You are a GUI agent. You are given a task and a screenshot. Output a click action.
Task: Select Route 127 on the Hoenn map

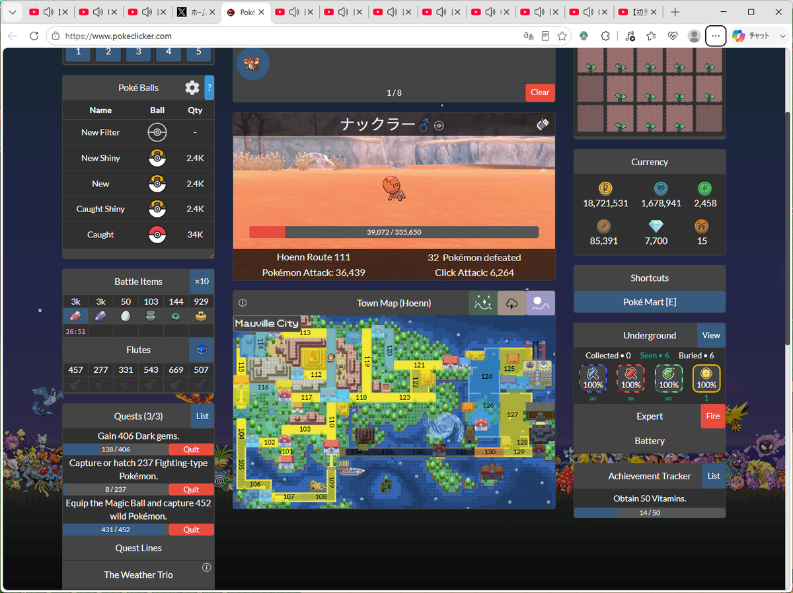512,415
